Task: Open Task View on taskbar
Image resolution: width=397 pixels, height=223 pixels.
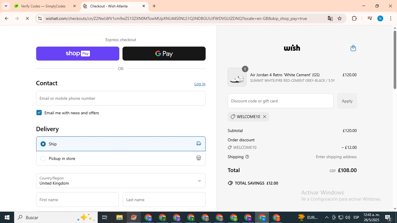Action: pyautogui.click(x=105, y=217)
